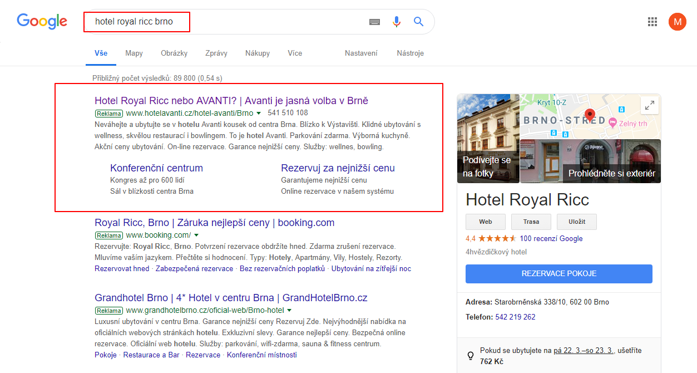Click the phone number 541 510 108
Image resolution: width=697 pixels, height=373 pixels.
pos(288,113)
